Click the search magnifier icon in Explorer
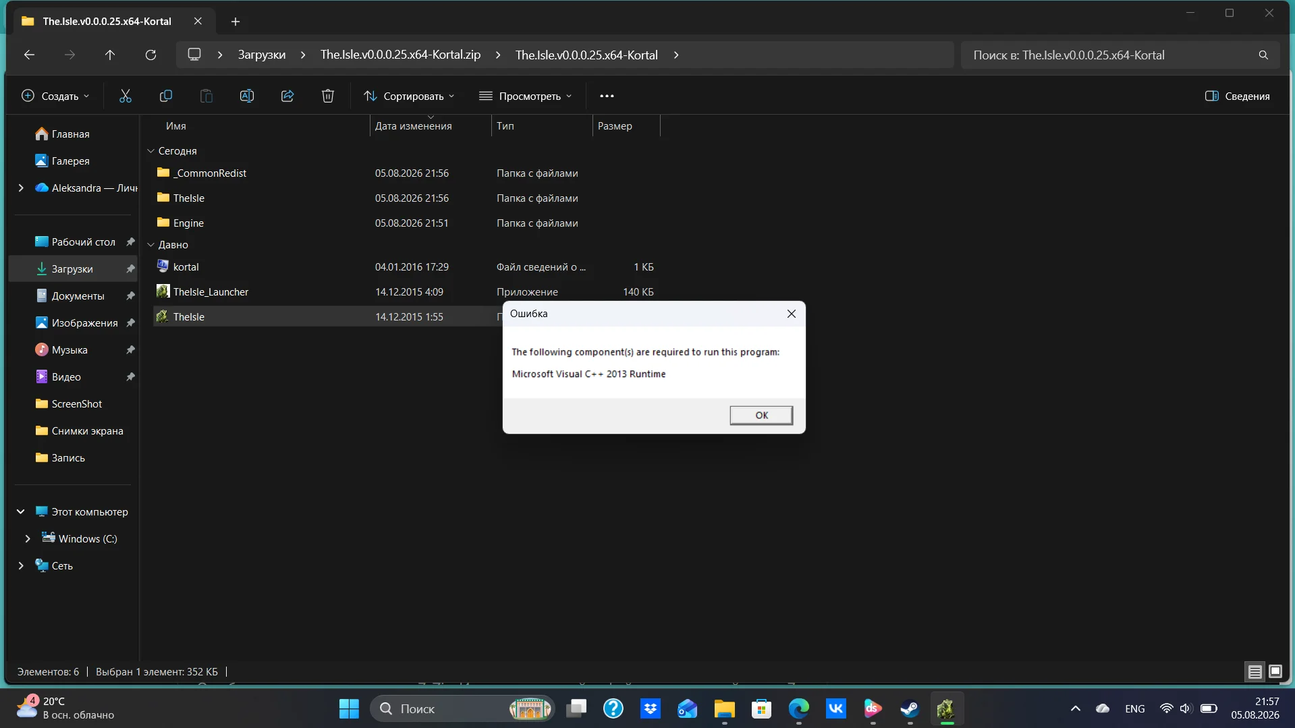Viewport: 1295px width, 728px height. 1263,55
